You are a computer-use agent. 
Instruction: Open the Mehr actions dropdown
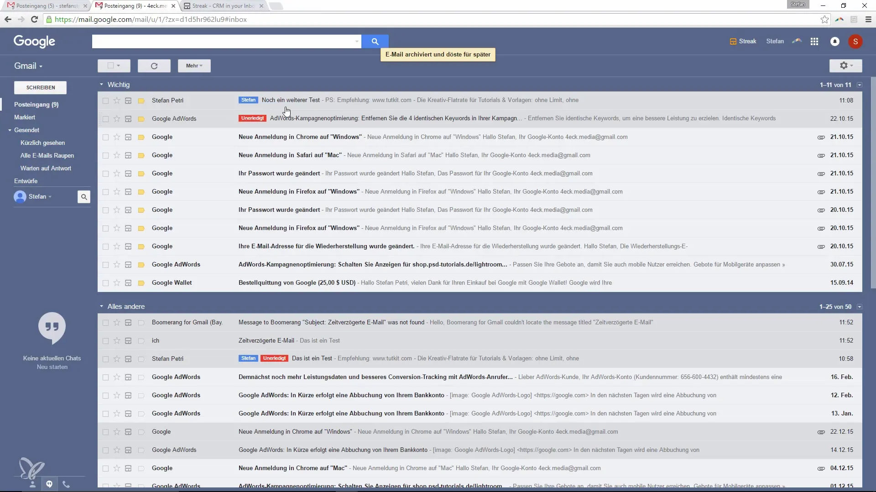tap(194, 66)
